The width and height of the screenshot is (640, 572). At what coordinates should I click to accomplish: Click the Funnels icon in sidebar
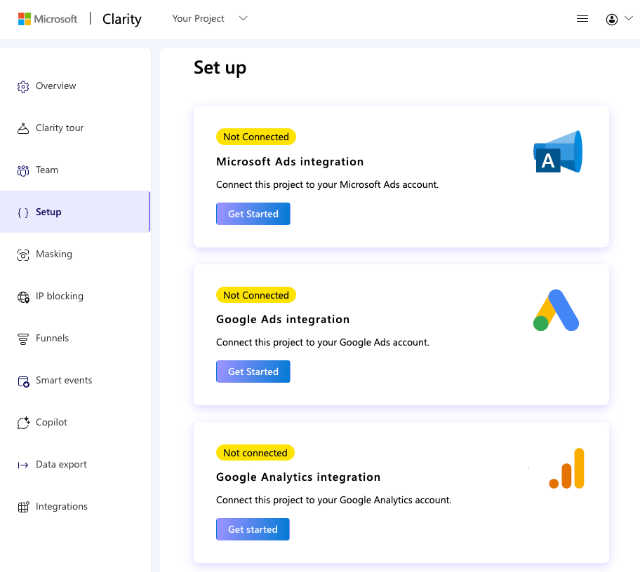(x=23, y=339)
